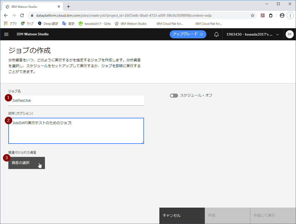Focus the ジョブ名 input field
Viewport: 296px width, 224px height.
[76, 100]
